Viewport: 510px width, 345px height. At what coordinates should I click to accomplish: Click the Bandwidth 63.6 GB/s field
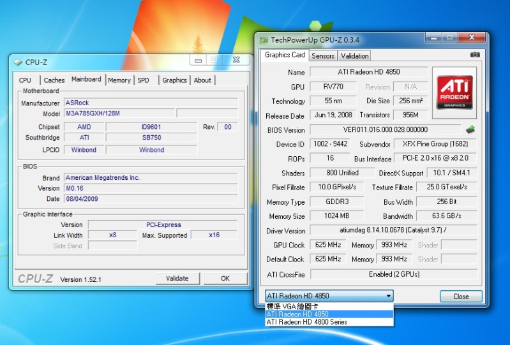pos(447,216)
